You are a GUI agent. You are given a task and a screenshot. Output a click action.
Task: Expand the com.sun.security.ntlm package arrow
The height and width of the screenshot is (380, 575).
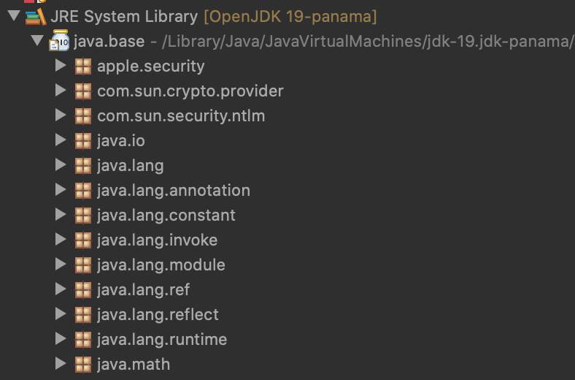61,116
